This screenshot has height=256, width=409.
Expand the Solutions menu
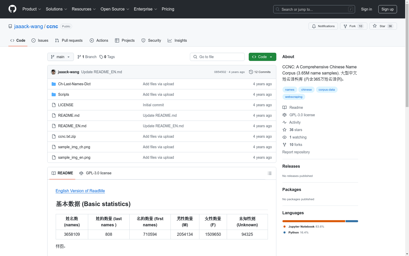coord(56,9)
